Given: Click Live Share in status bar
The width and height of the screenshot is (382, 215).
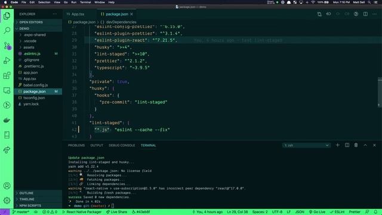Looking at the screenshot, I should tap(117, 212).
